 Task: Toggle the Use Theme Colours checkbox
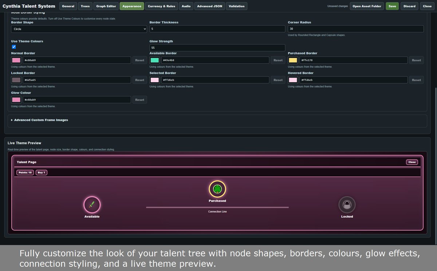pyautogui.click(x=14, y=47)
